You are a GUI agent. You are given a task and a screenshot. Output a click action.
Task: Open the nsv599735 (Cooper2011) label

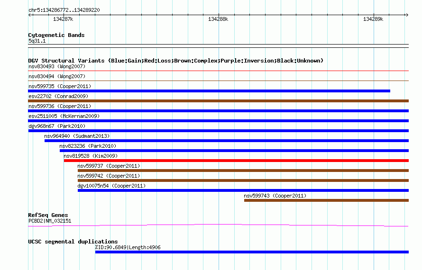tap(60, 86)
